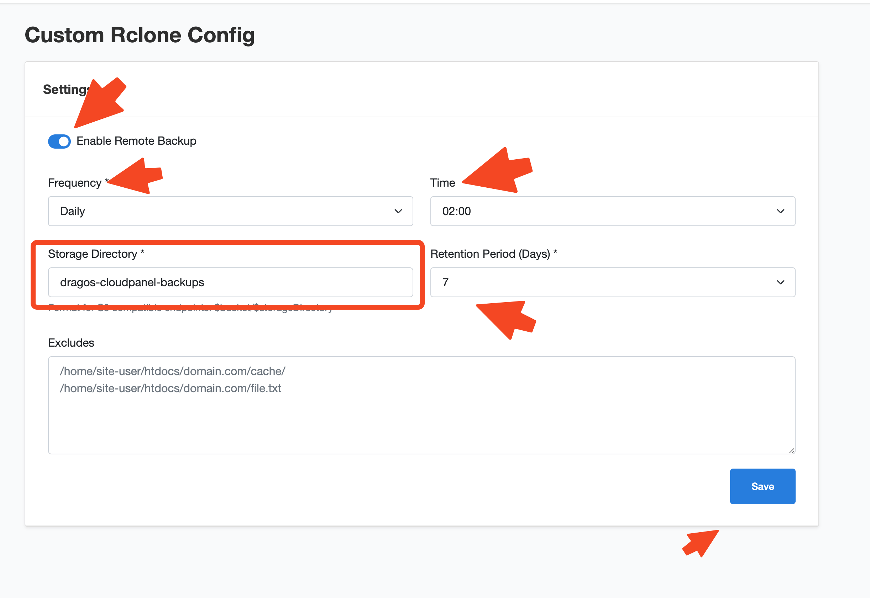
Task: Select the cache exclude path line
Action: tap(172, 371)
